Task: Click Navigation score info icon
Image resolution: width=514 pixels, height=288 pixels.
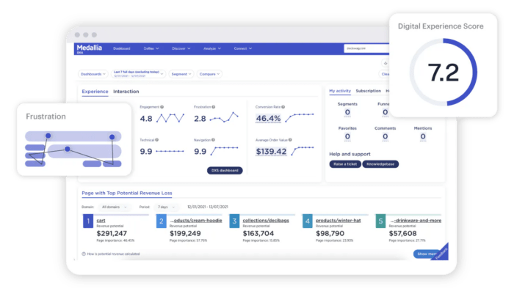Action: (213, 140)
